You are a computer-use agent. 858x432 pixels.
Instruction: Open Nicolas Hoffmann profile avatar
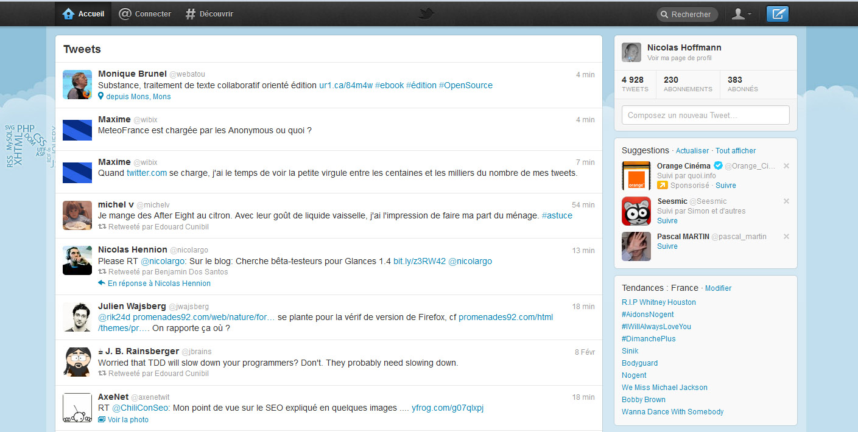631,52
